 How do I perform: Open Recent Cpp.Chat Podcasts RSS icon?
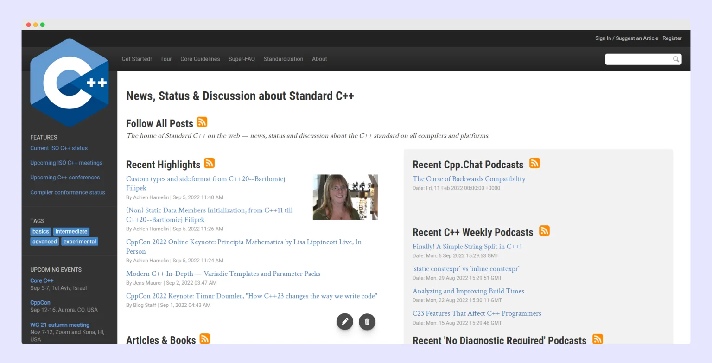click(535, 163)
